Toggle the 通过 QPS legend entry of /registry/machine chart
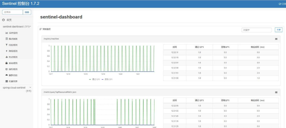 click(95, 79)
